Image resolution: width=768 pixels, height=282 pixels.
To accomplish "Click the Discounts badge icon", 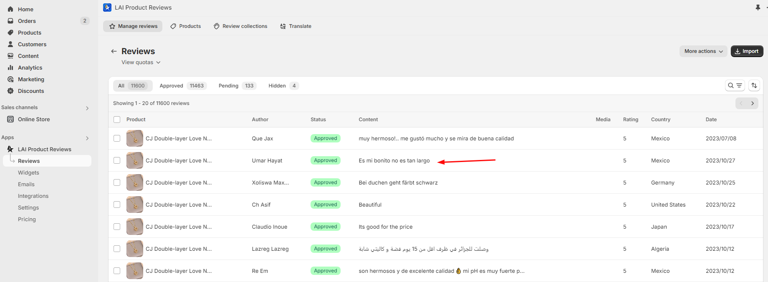I will [x=10, y=91].
